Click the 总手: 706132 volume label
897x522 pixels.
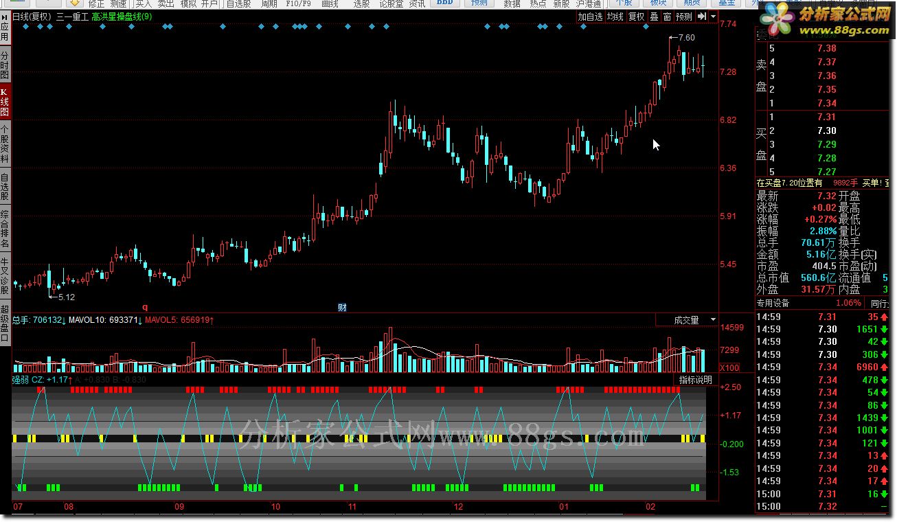point(38,320)
